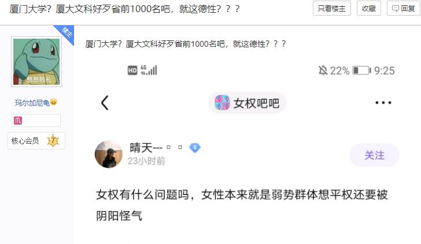Click the 收藏 button
Viewport: 421px width, 244px height.
click(368, 8)
